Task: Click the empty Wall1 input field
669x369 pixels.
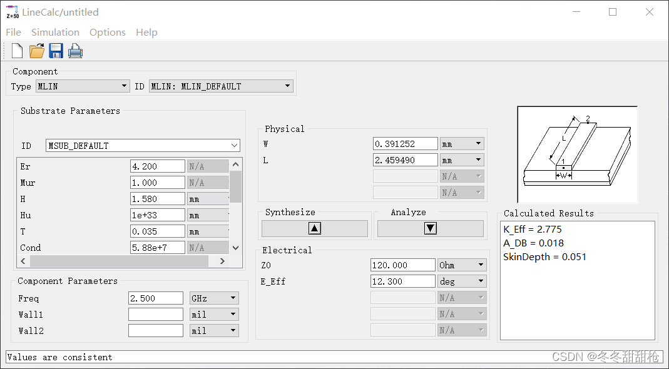Action: tap(156, 315)
